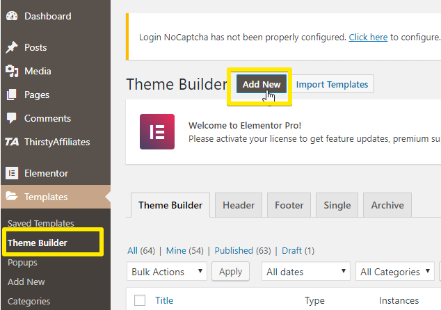Image resolution: width=441 pixels, height=310 pixels.
Task: Select the Templates menu item
Action: click(x=56, y=197)
